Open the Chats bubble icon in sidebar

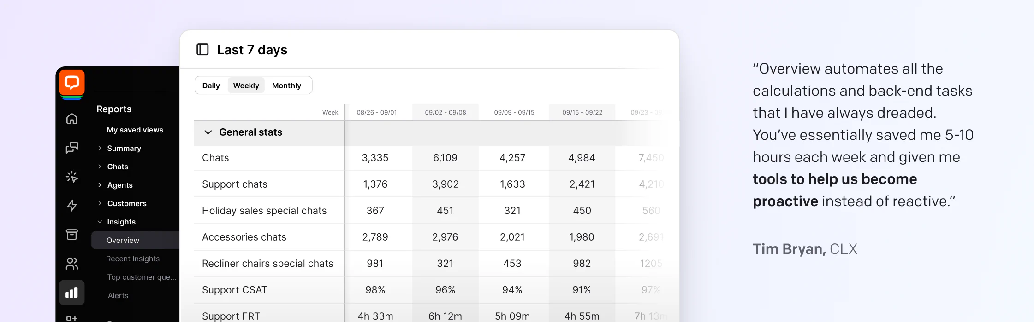pyautogui.click(x=72, y=148)
